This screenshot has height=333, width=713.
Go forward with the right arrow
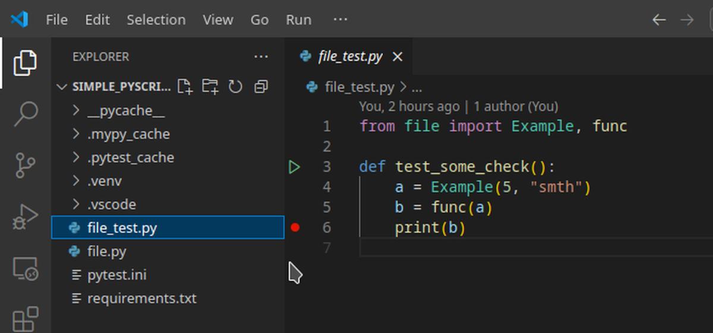(x=687, y=20)
